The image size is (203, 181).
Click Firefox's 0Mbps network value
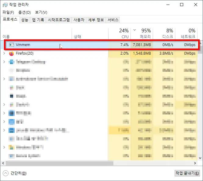pos(190,53)
